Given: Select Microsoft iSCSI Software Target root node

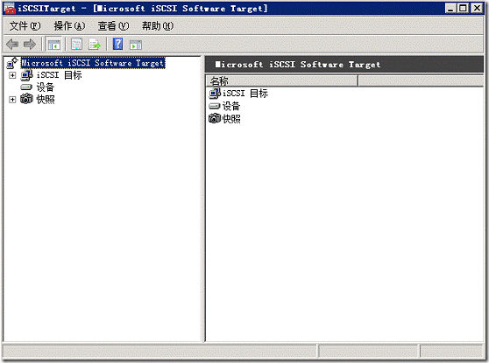Looking at the screenshot, I should 93,63.
